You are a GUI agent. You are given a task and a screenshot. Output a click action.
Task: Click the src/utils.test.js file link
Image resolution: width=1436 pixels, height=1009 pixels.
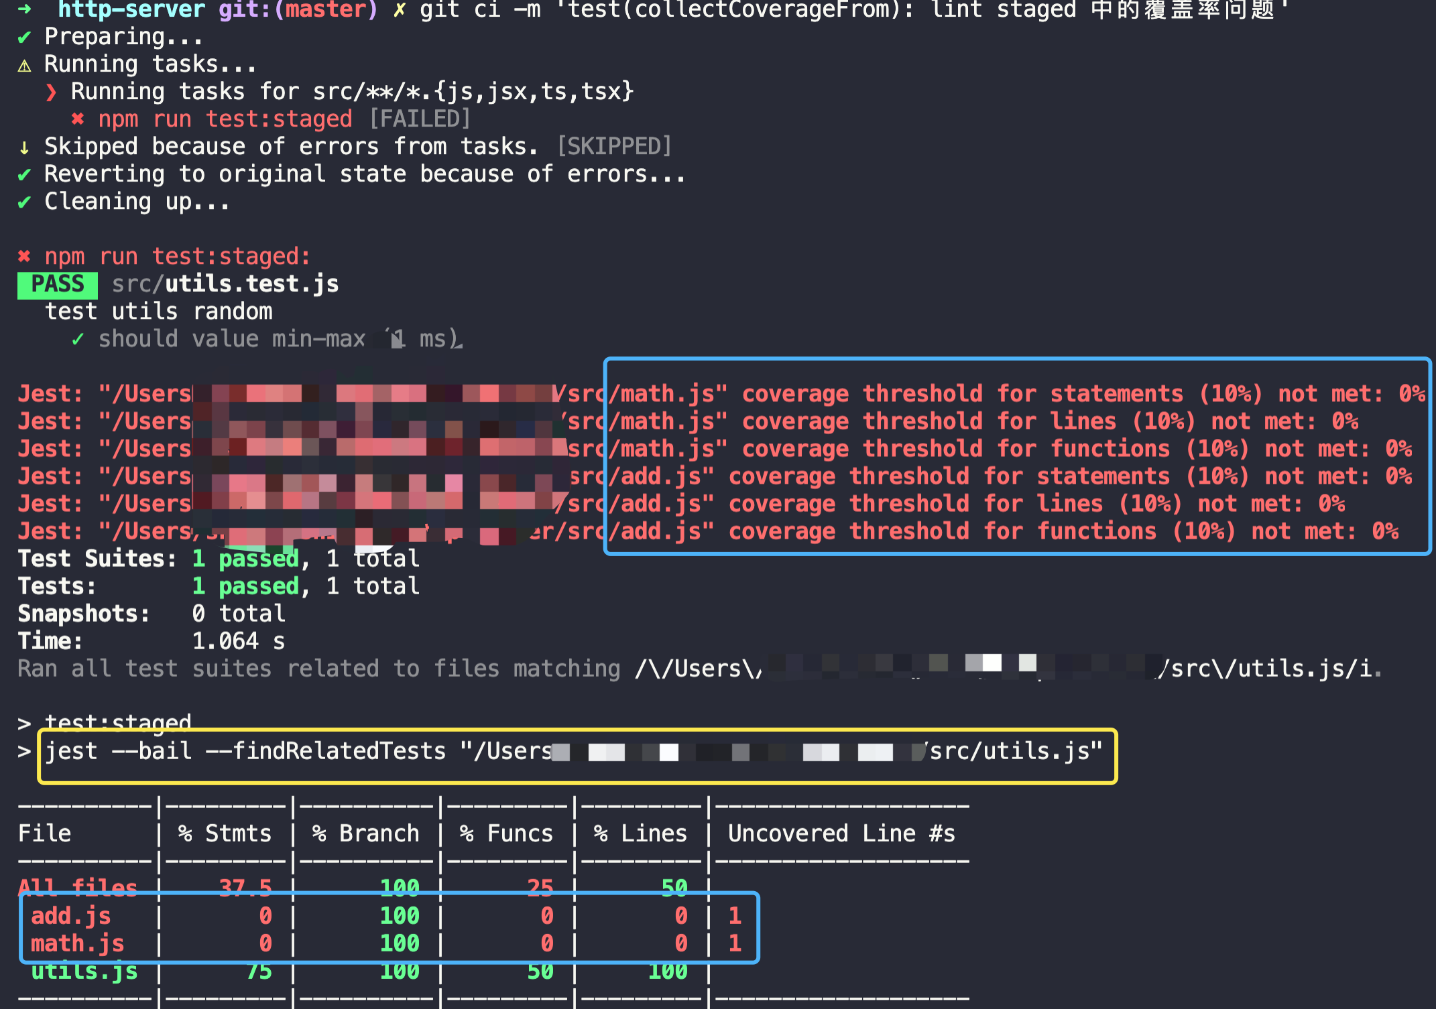tap(225, 283)
